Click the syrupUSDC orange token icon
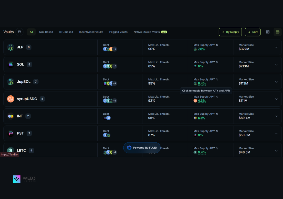This screenshot has width=283, height=199. pyautogui.click(x=11, y=99)
